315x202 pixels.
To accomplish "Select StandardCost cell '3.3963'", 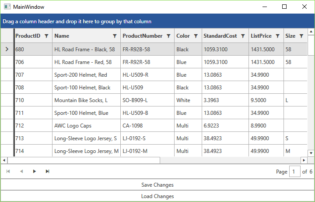I will point(225,100).
